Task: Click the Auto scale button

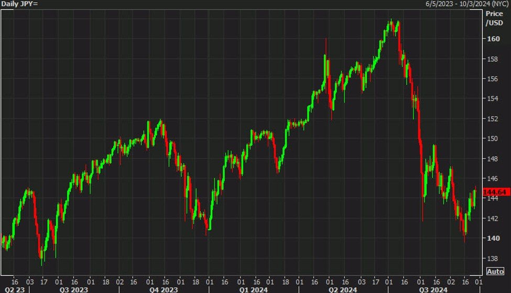Action: [x=495, y=271]
